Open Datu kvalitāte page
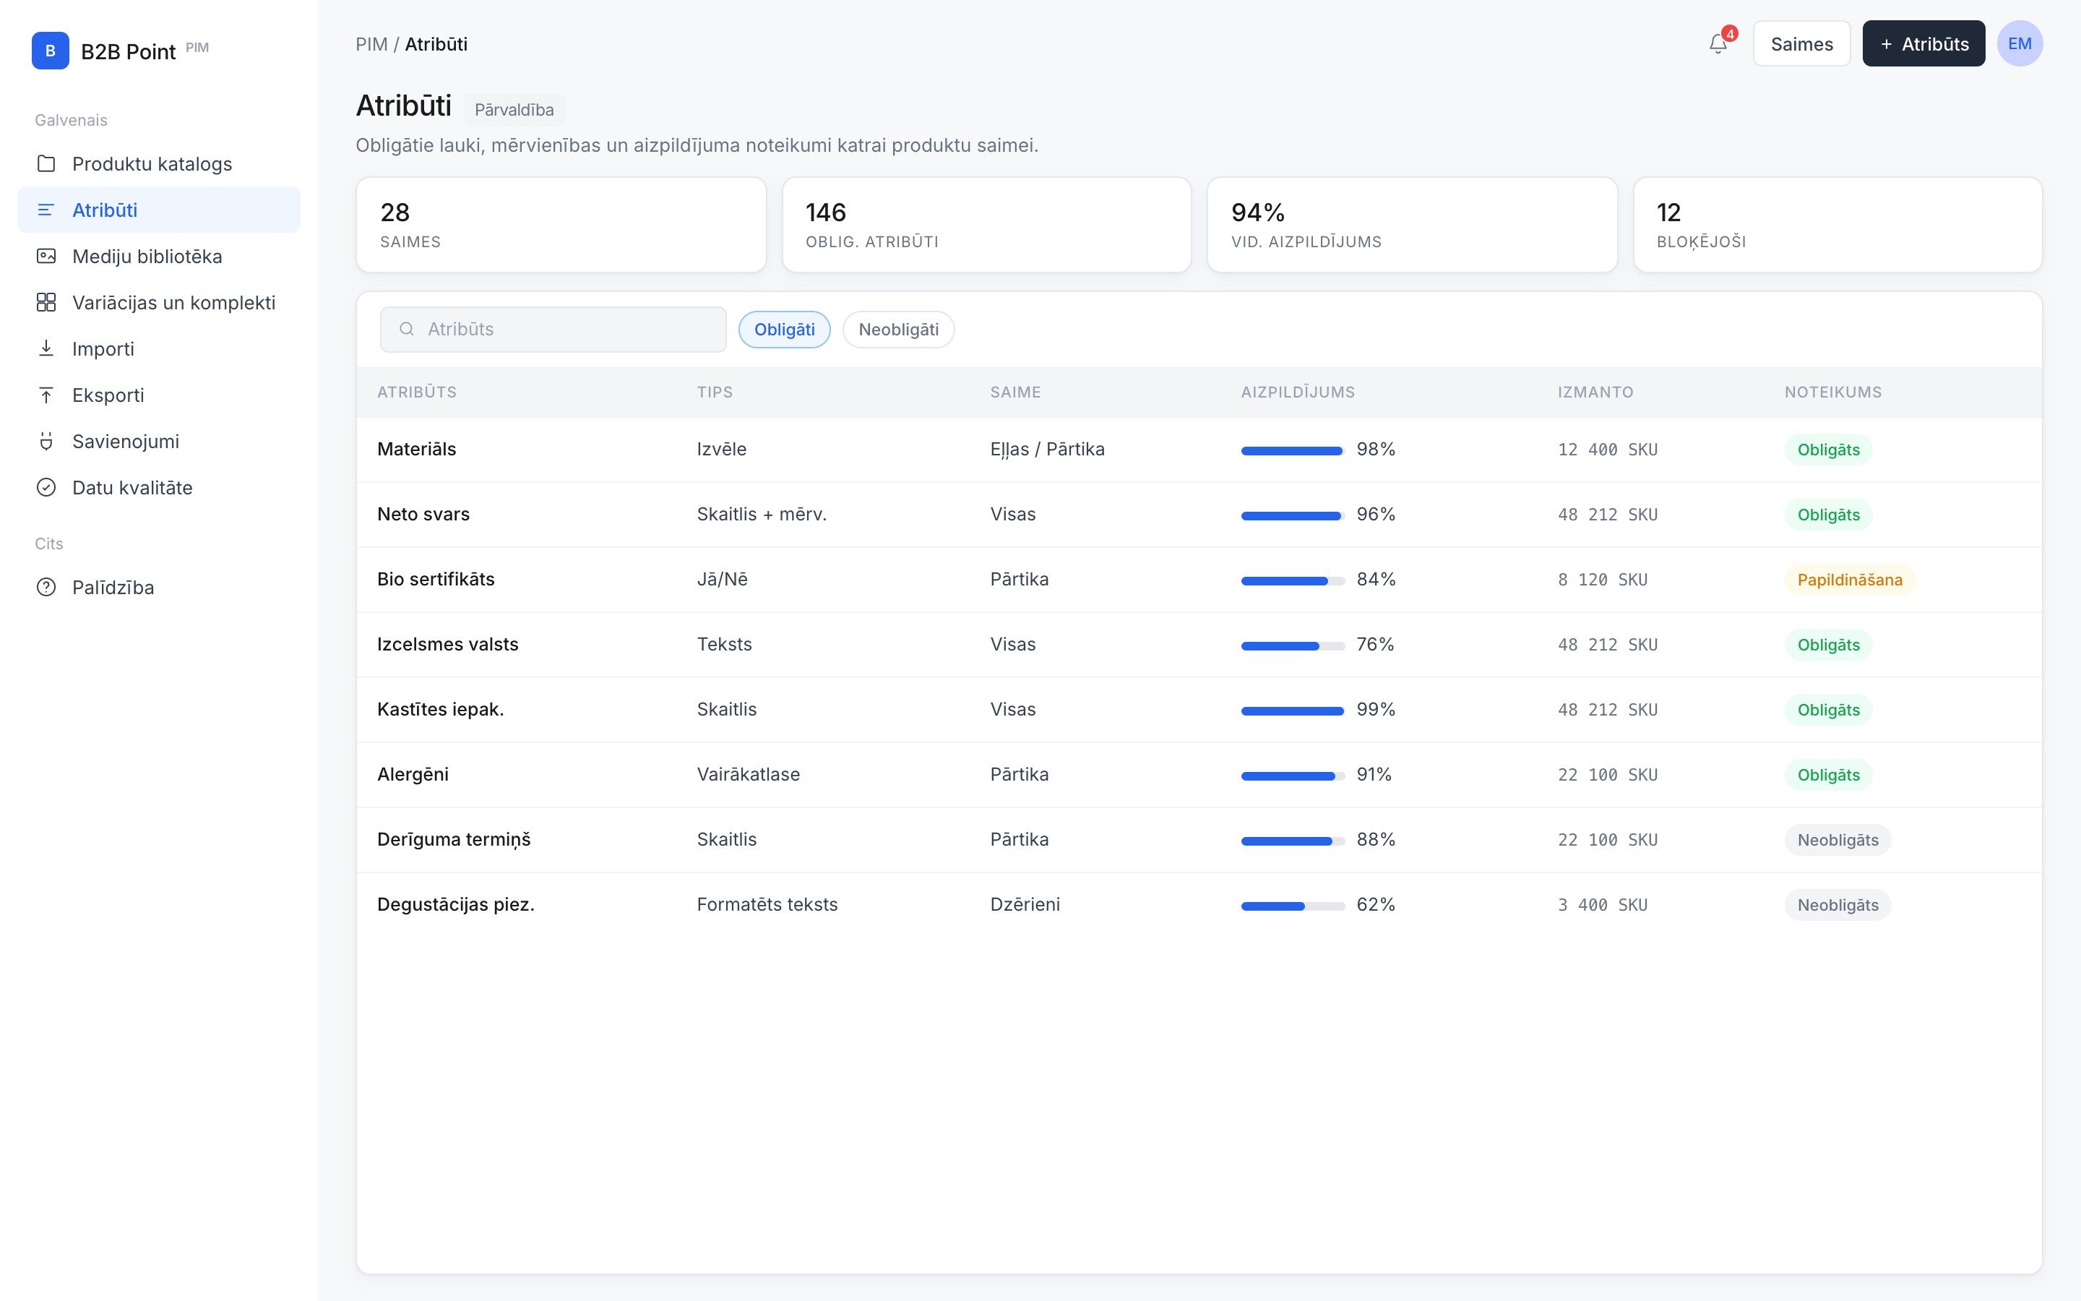This screenshot has height=1301, width=2081. coord(159,488)
